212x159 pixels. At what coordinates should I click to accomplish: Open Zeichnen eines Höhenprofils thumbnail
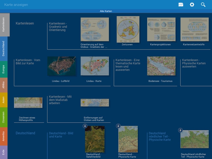pyautogui.click(x=28, y=103)
